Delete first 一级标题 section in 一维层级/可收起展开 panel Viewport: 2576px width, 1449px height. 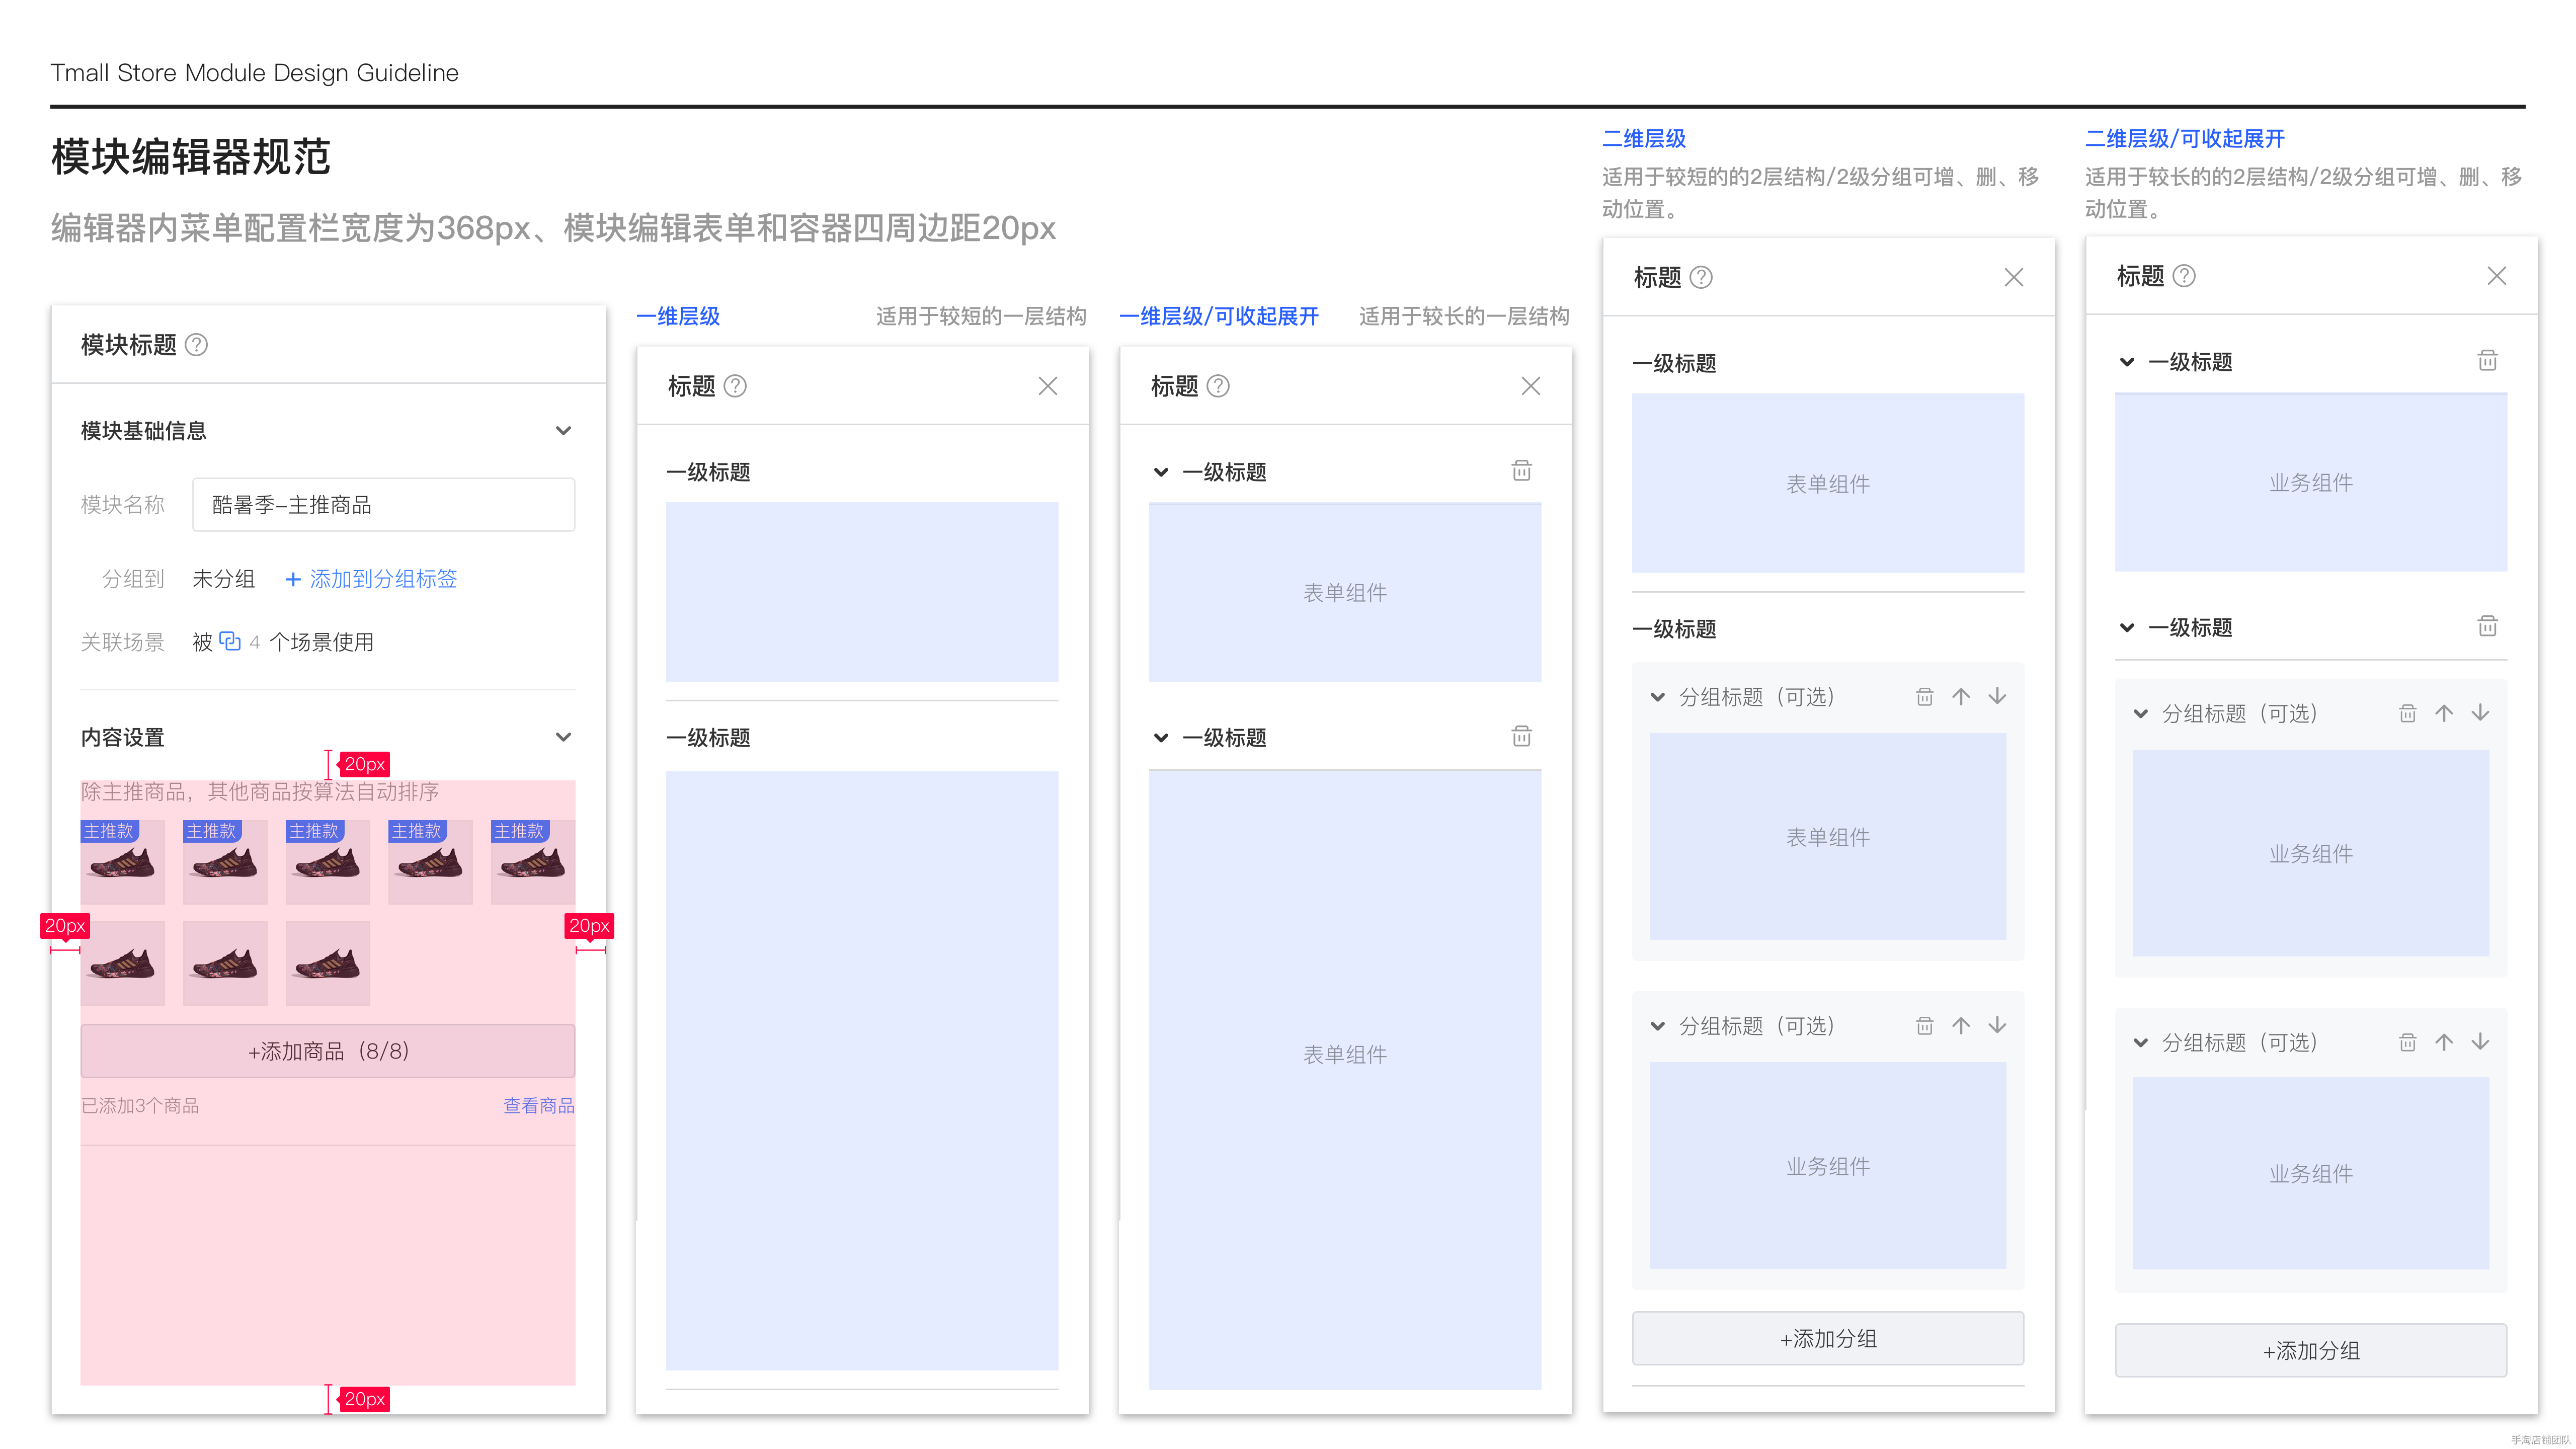pyautogui.click(x=1521, y=471)
